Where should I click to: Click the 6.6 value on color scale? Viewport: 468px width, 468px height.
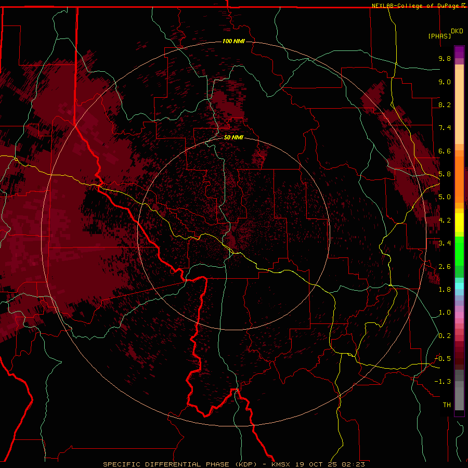pos(445,151)
